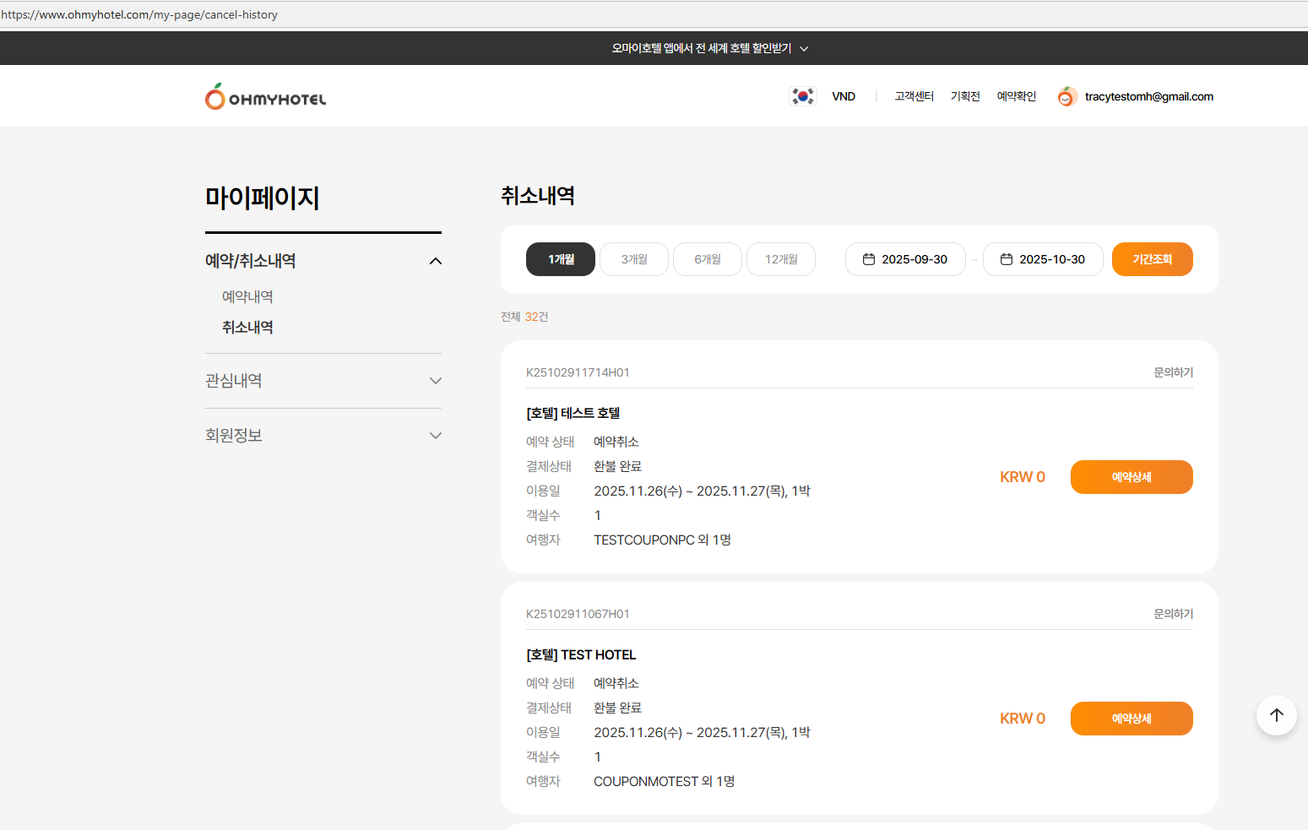The height and width of the screenshot is (830, 1308).
Task: Open the start date calendar 2025-09-30
Action: click(905, 259)
